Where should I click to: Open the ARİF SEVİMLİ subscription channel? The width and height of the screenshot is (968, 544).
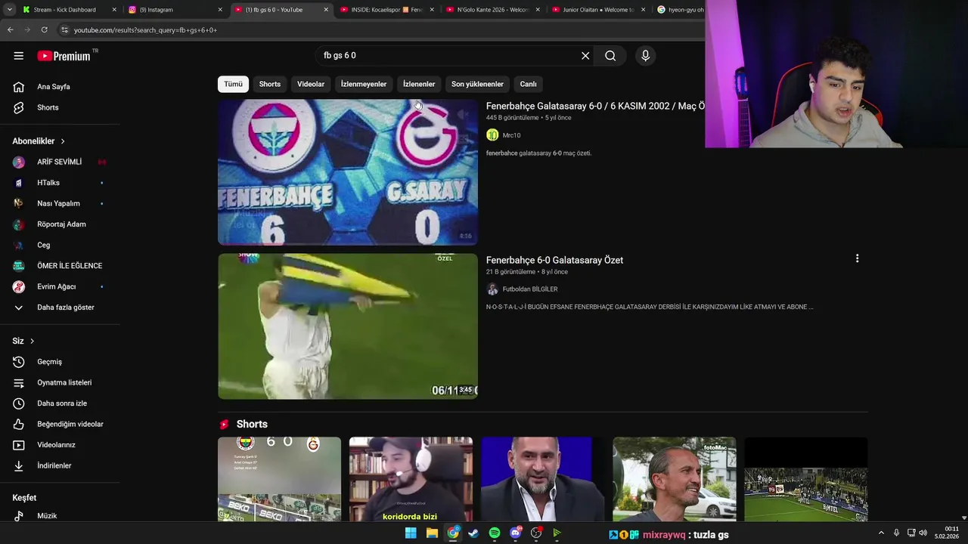(x=60, y=162)
